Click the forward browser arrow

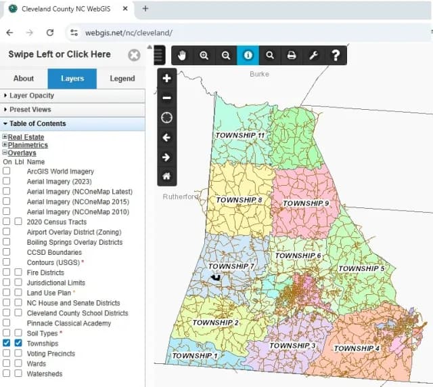coord(30,33)
